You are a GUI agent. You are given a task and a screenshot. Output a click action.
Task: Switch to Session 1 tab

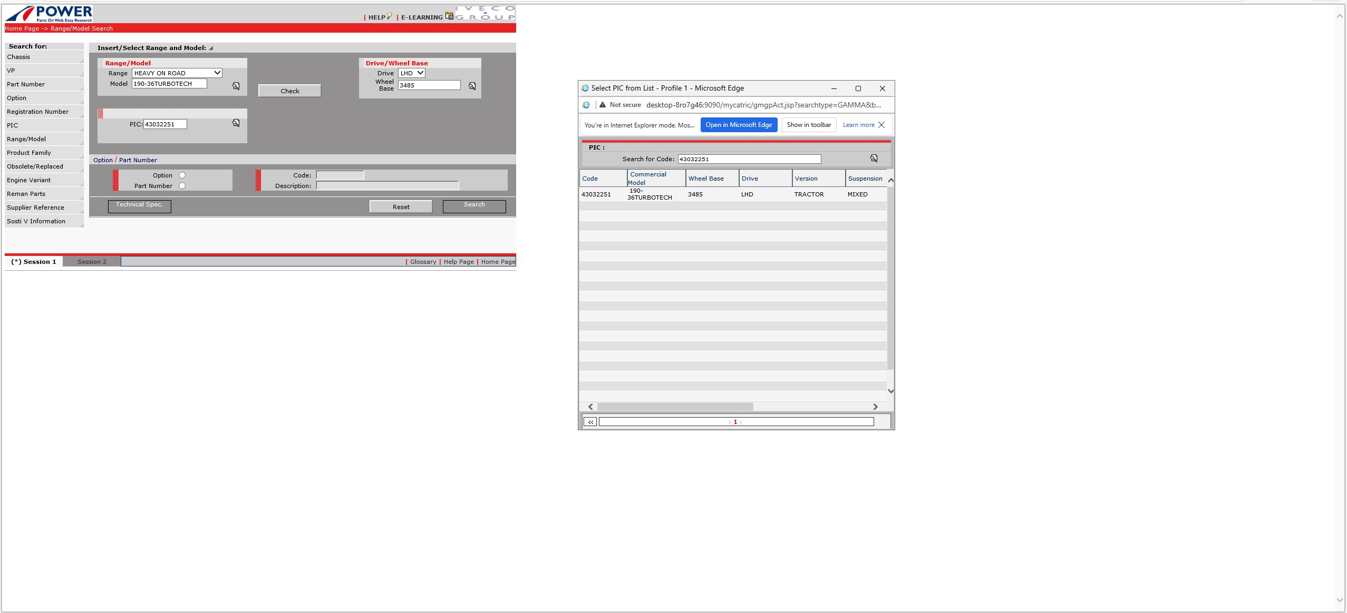coord(34,262)
